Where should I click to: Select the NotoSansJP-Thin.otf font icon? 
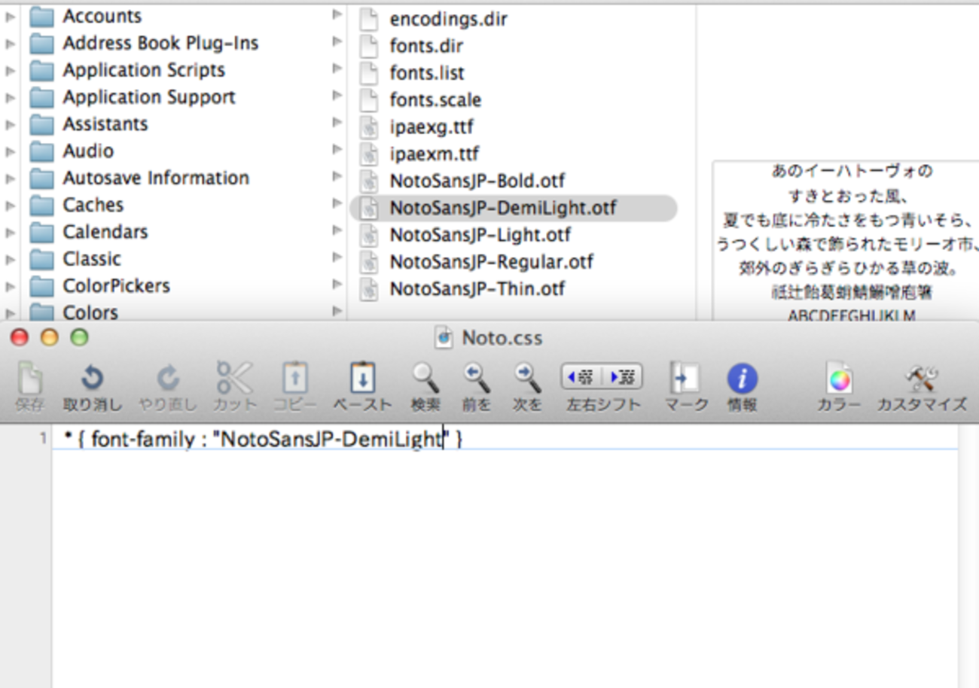[368, 289]
